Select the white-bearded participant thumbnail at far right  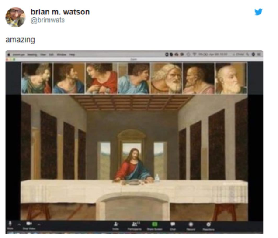[231, 78]
